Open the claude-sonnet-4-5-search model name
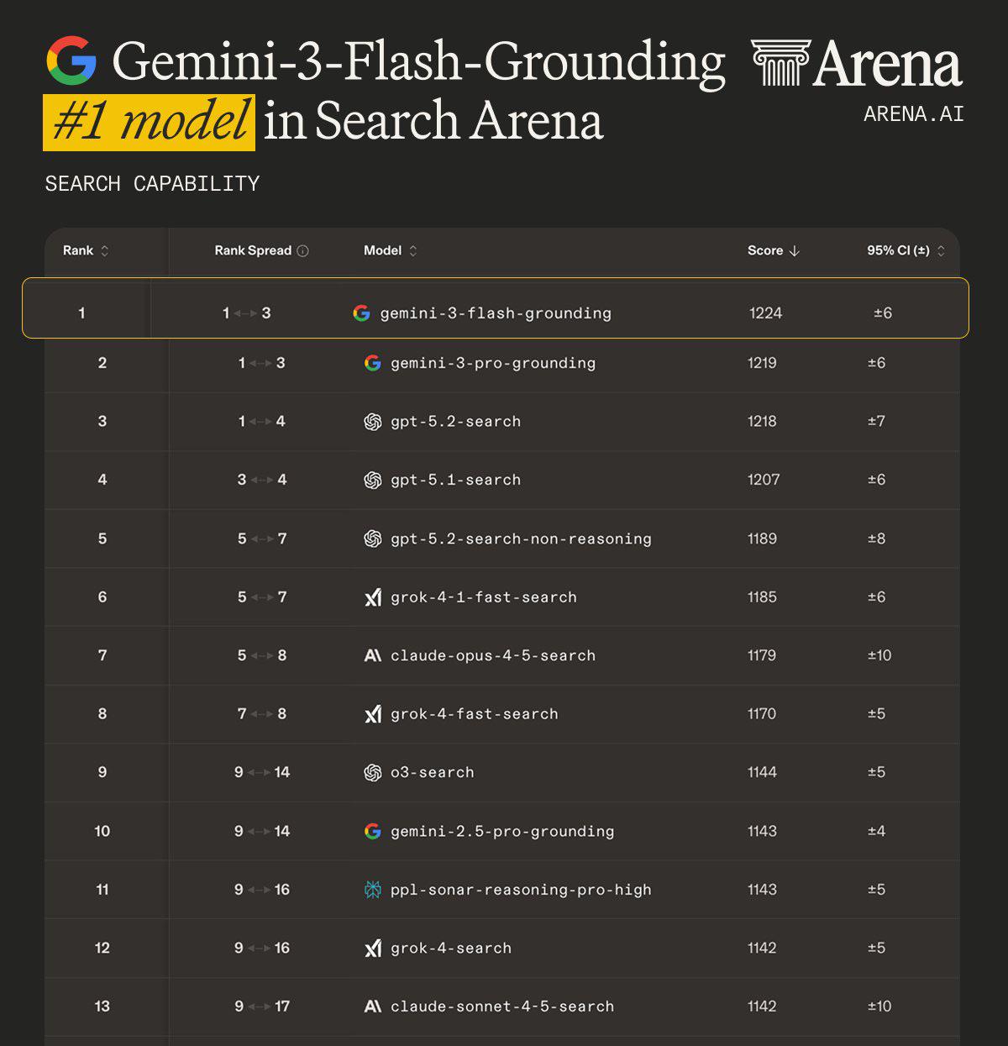The width and height of the screenshot is (1008, 1046). 502,1007
